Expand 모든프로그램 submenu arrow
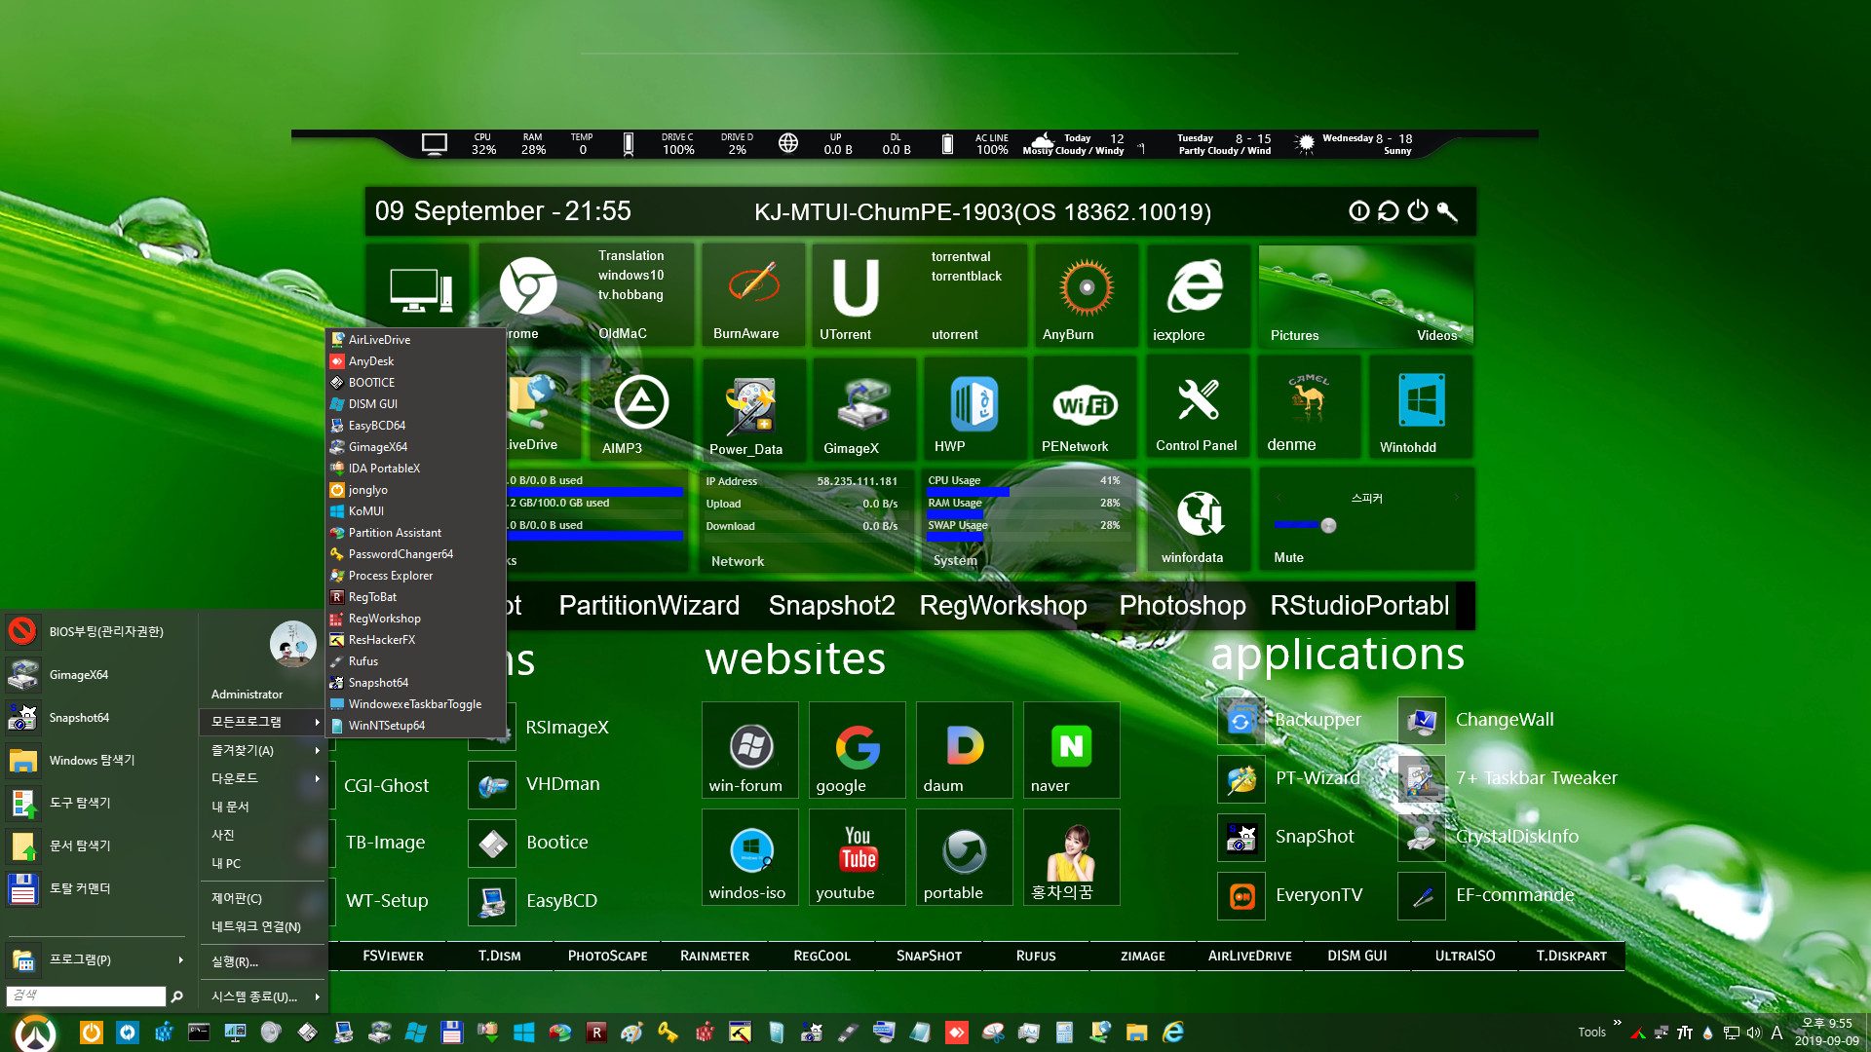 (x=318, y=722)
